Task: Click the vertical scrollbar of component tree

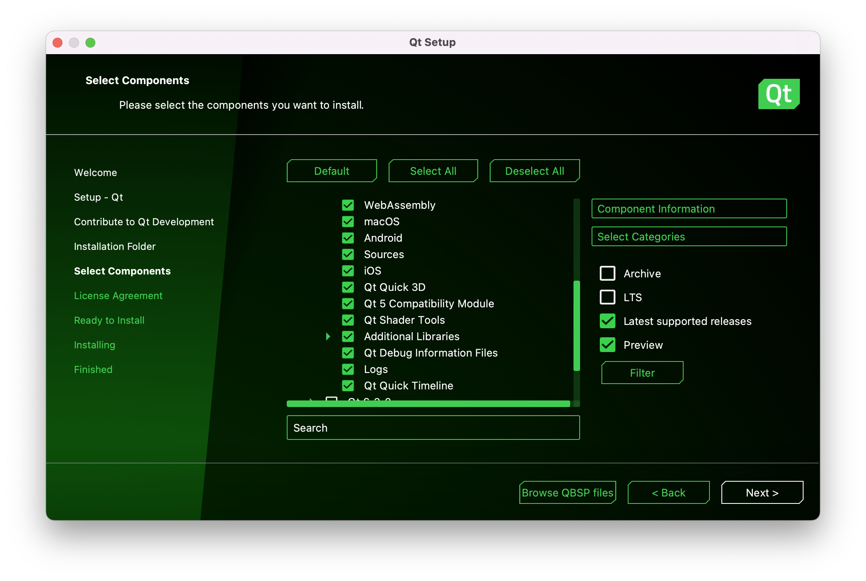Action: tap(577, 326)
